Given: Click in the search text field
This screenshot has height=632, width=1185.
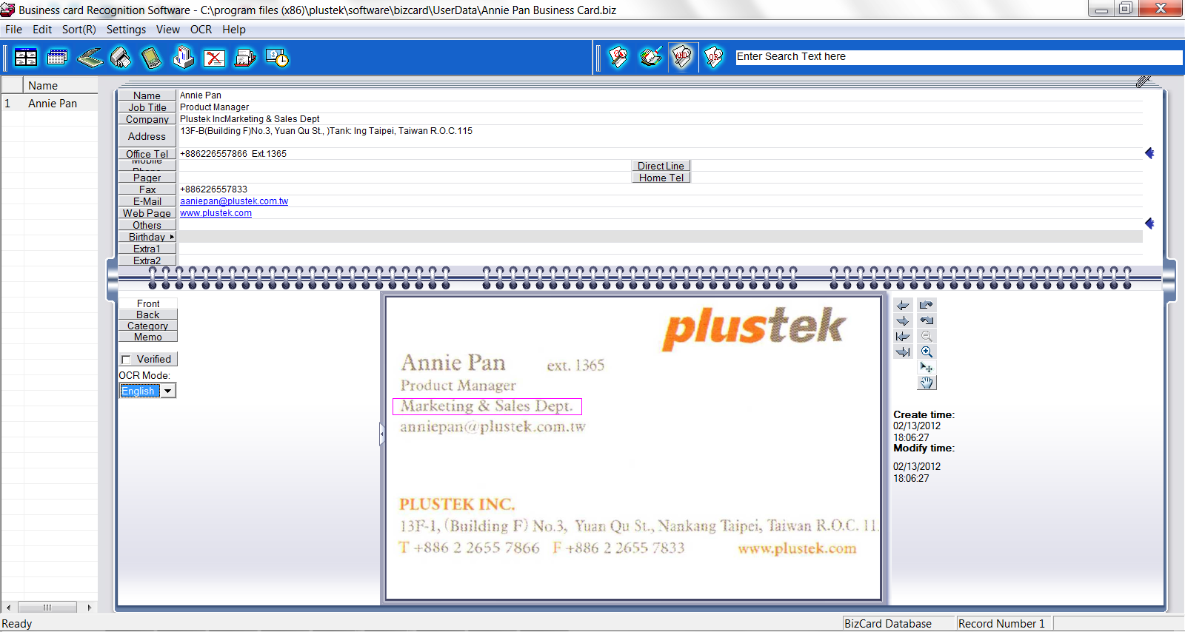Looking at the screenshot, I should (x=958, y=57).
